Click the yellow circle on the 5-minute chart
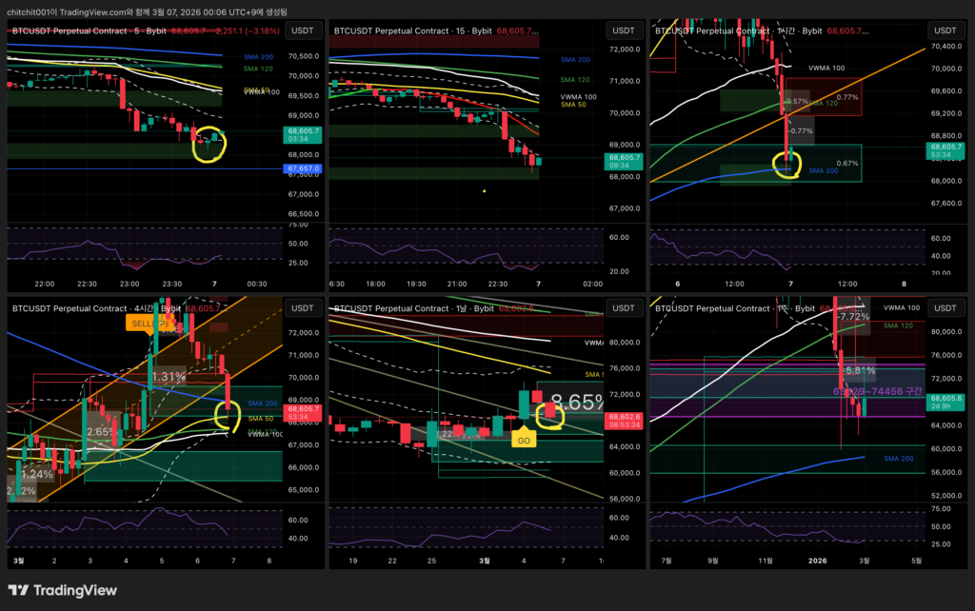Screen dimensions: 975x611 click(209, 145)
